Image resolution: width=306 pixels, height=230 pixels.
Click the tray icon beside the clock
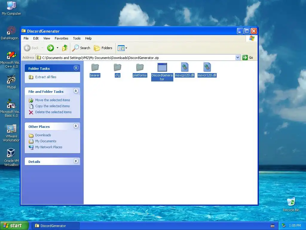[x=284, y=226]
